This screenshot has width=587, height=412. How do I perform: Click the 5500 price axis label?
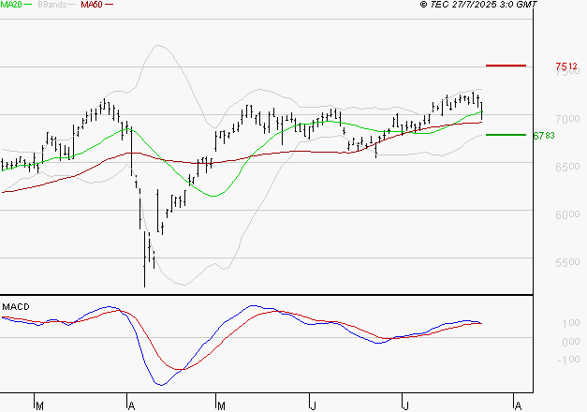pos(567,263)
